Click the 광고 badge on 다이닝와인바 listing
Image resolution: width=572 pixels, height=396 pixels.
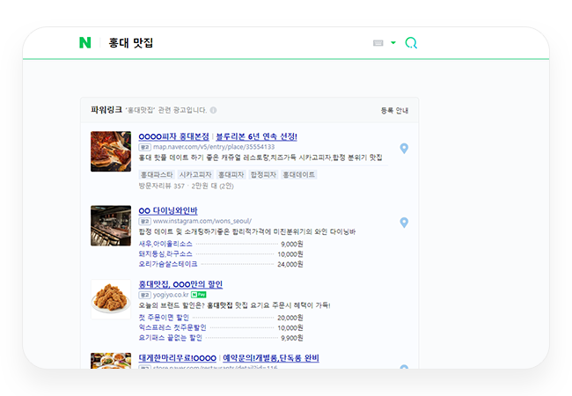[x=145, y=222]
